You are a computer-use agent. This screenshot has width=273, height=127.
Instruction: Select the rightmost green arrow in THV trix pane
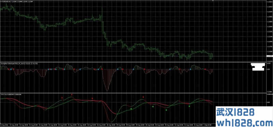point(189,106)
